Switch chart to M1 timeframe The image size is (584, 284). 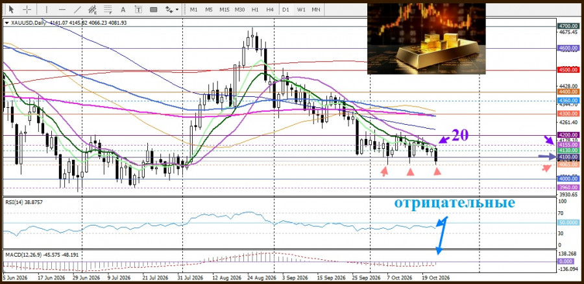pos(193,10)
